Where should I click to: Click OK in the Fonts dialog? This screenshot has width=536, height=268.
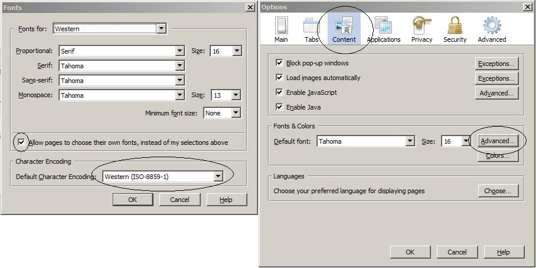[133, 200]
